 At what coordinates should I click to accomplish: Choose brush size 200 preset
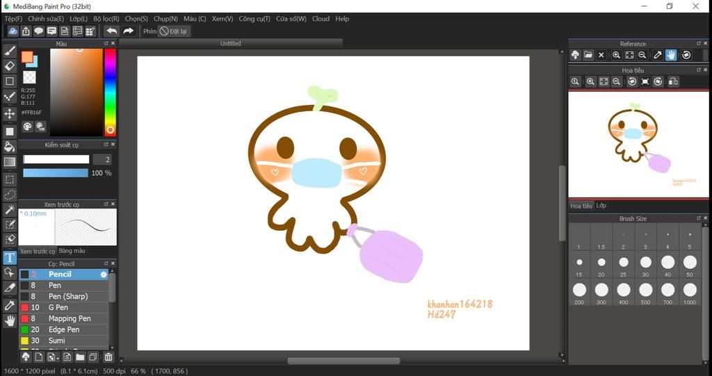click(579, 293)
